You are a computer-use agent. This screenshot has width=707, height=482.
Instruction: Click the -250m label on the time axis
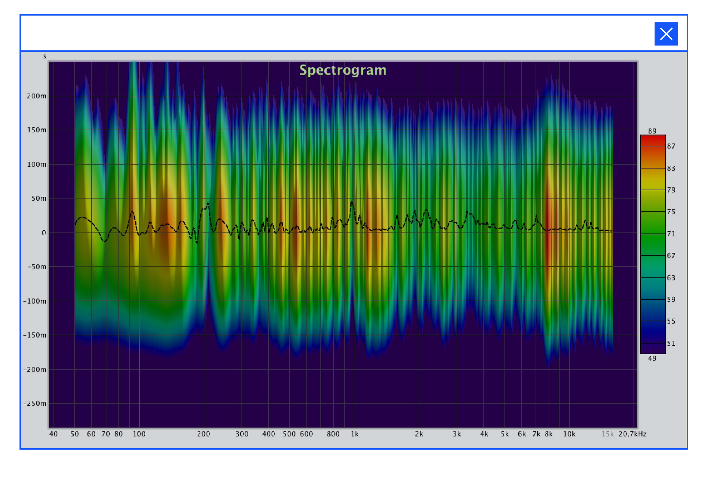(35, 403)
